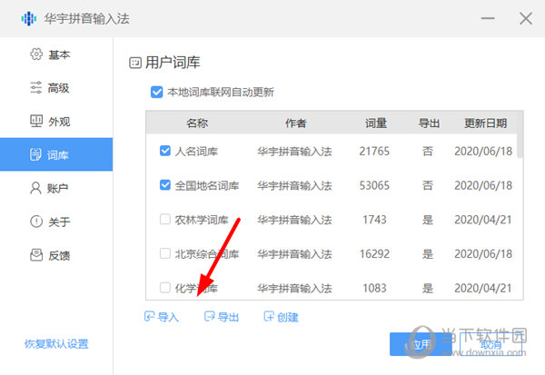Uncheck the 全国地名词库 checkbox
This screenshot has width=545, height=375.
pos(164,185)
